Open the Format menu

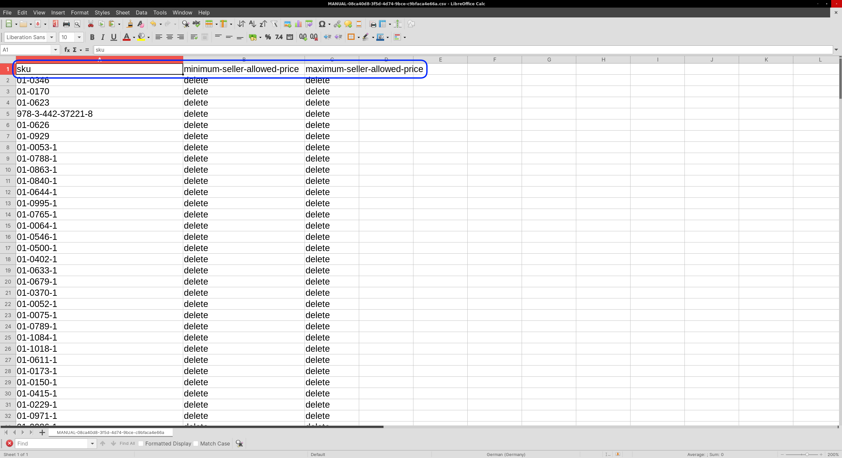point(80,13)
